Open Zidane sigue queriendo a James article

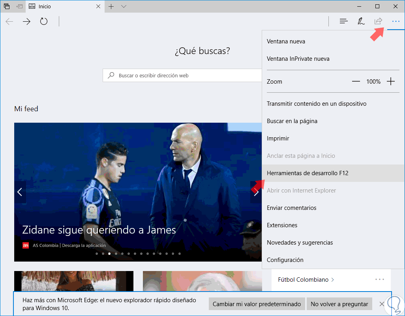(x=99, y=230)
